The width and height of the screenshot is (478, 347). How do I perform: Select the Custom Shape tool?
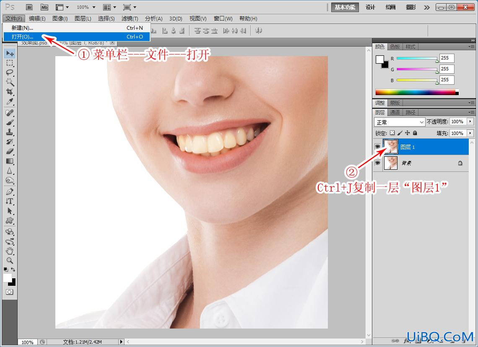click(x=10, y=220)
